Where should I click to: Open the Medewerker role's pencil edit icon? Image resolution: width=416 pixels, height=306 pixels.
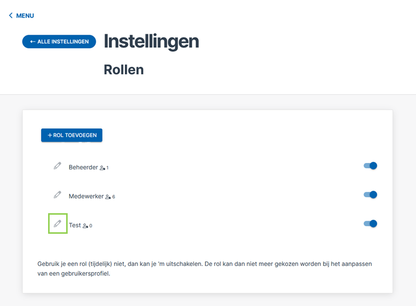click(57, 195)
